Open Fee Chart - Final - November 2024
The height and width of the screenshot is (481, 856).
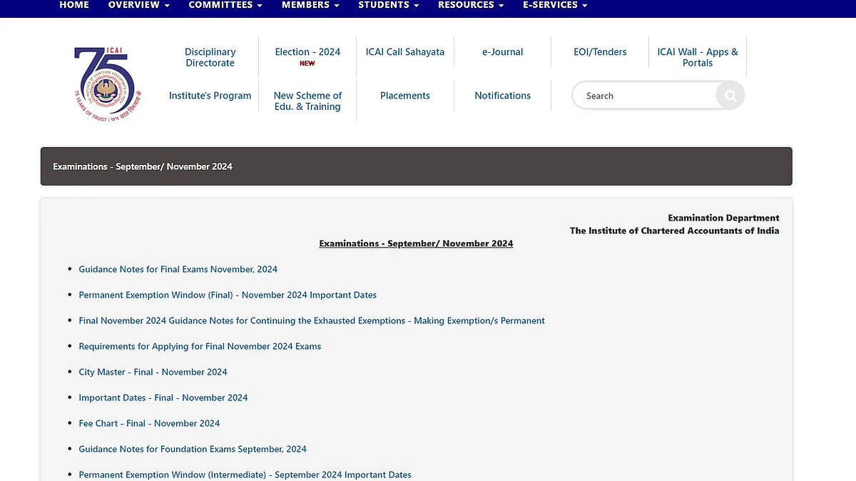tap(149, 423)
